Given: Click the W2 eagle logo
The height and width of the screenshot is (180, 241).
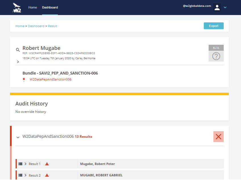Looking at the screenshot, I should click(17, 8).
